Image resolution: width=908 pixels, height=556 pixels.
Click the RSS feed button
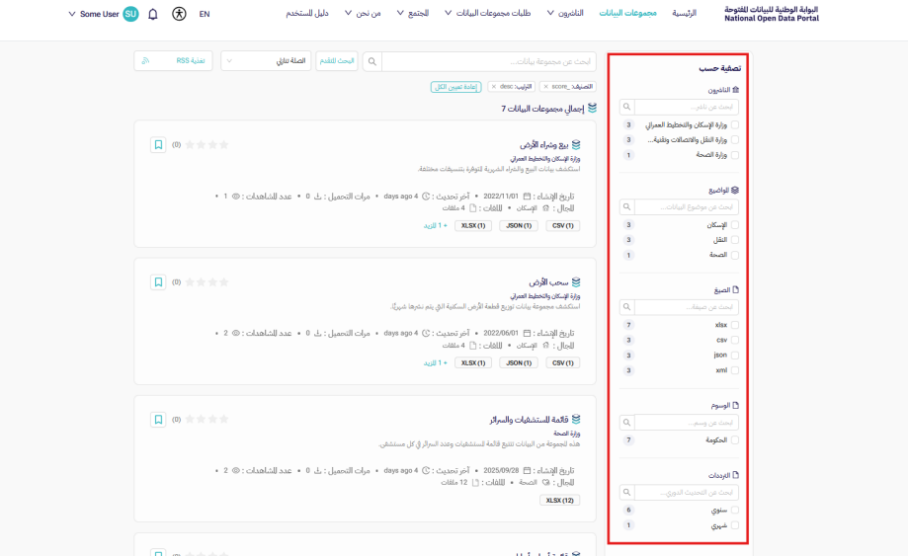click(173, 61)
